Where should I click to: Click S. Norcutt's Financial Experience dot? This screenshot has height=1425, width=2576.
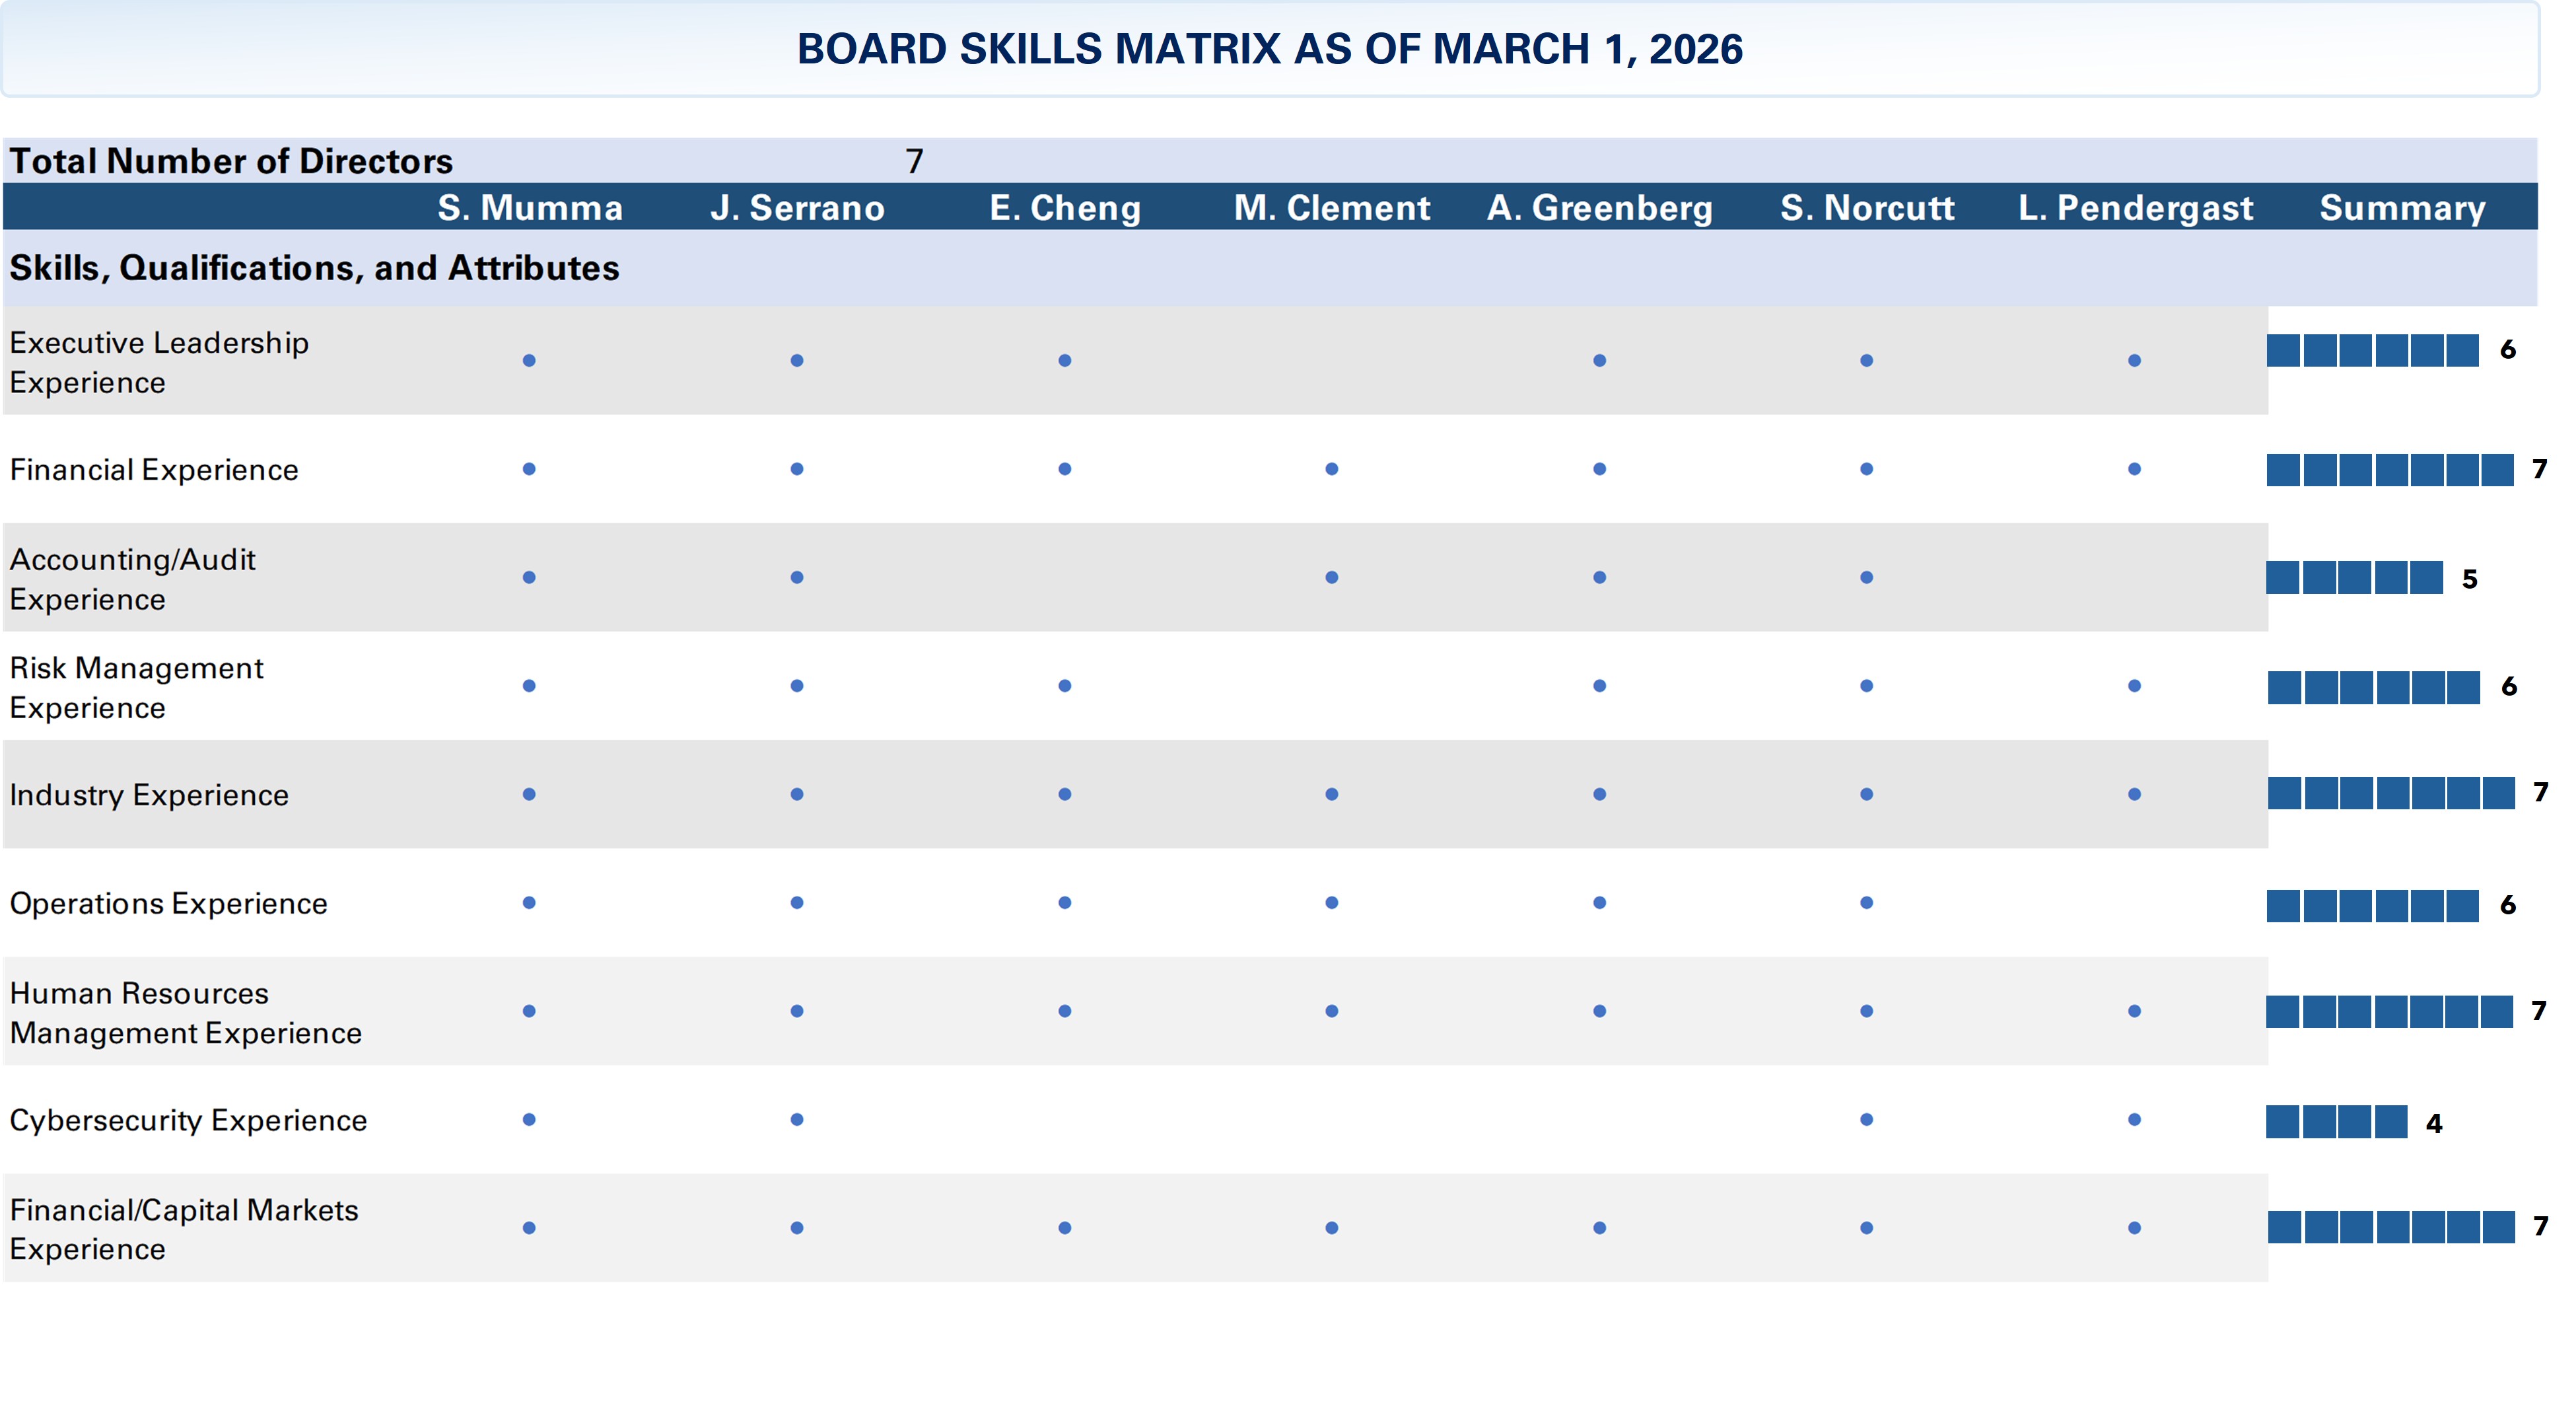1866,468
